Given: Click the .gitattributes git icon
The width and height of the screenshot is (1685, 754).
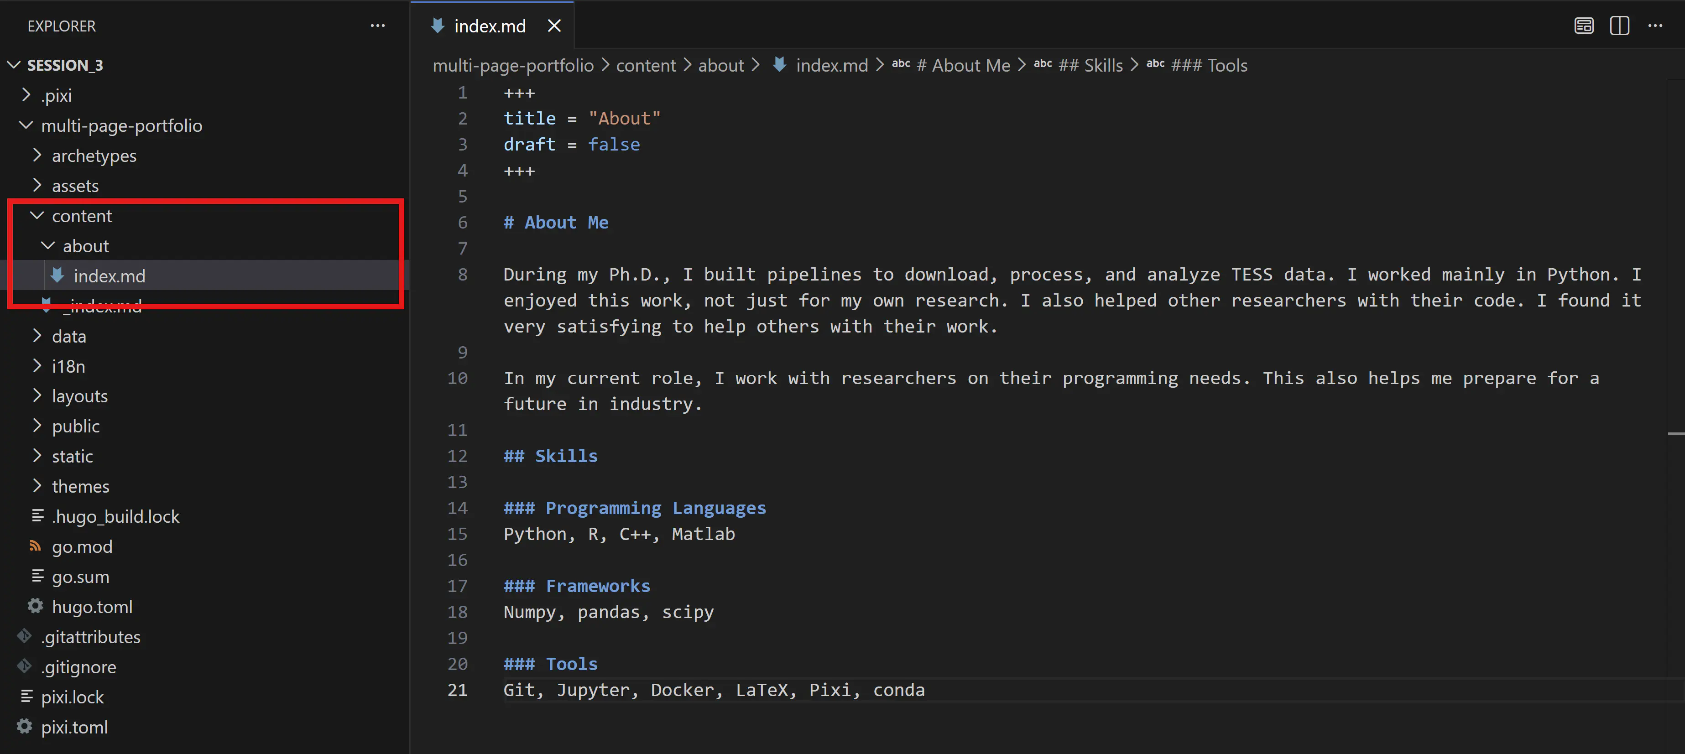Looking at the screenshot, I should (x=25, y=636).
